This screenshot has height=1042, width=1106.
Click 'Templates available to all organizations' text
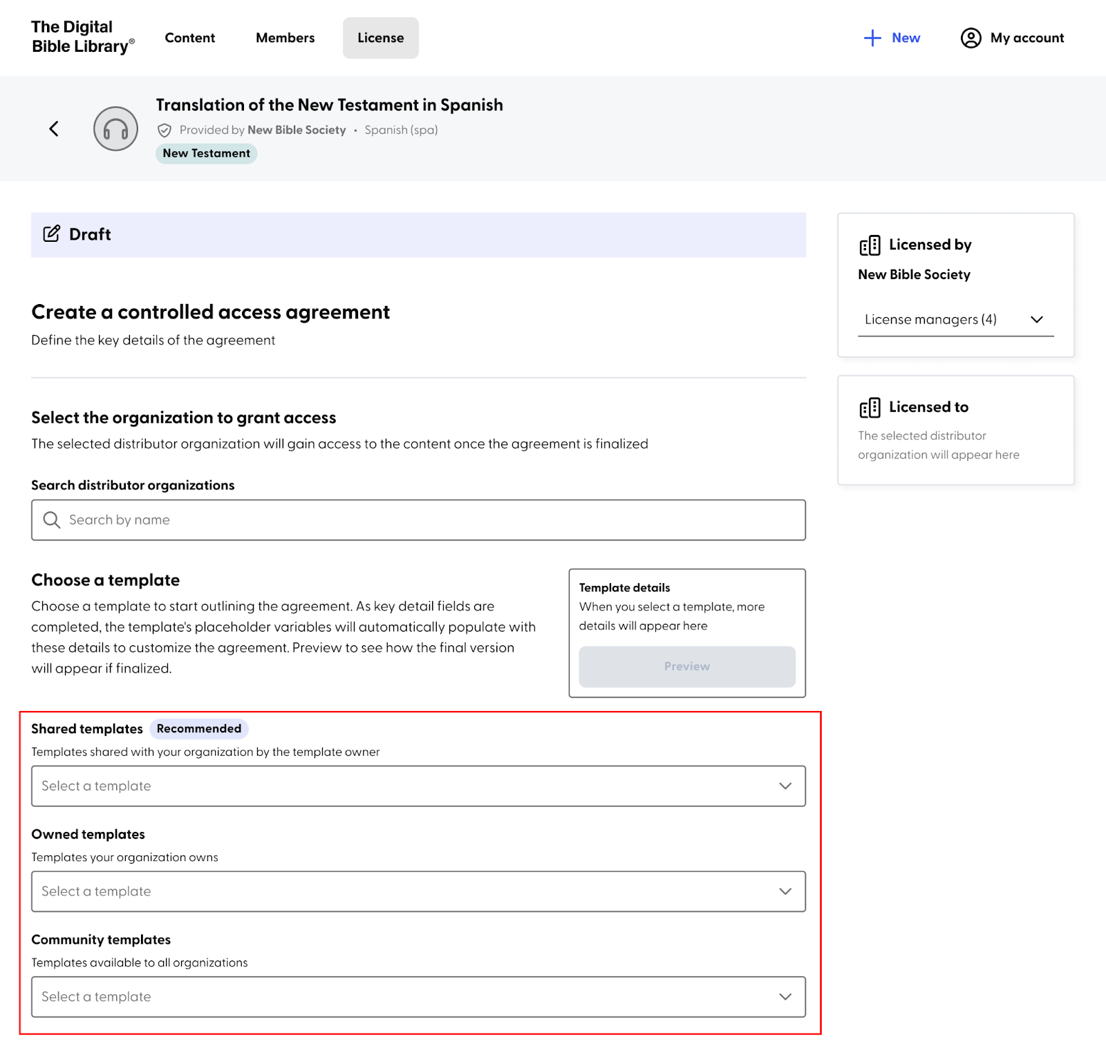click(x=140, y=963)
